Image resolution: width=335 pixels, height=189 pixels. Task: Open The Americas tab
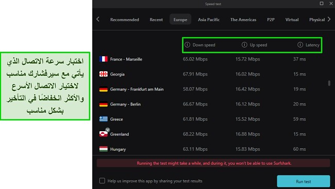243,20
